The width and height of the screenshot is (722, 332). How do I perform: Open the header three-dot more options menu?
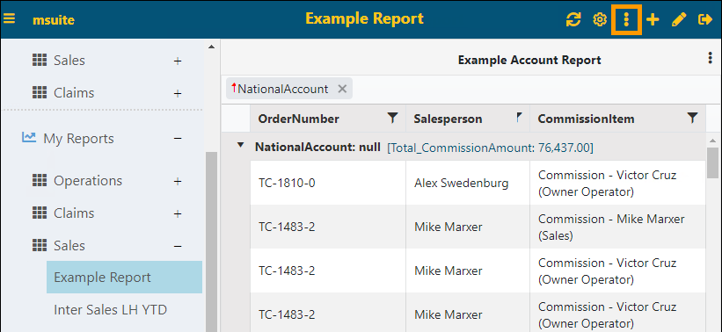point(626,19)
